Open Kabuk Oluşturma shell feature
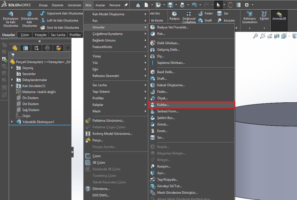This screenshot has height=200, width=297. (x=171, y=85)
